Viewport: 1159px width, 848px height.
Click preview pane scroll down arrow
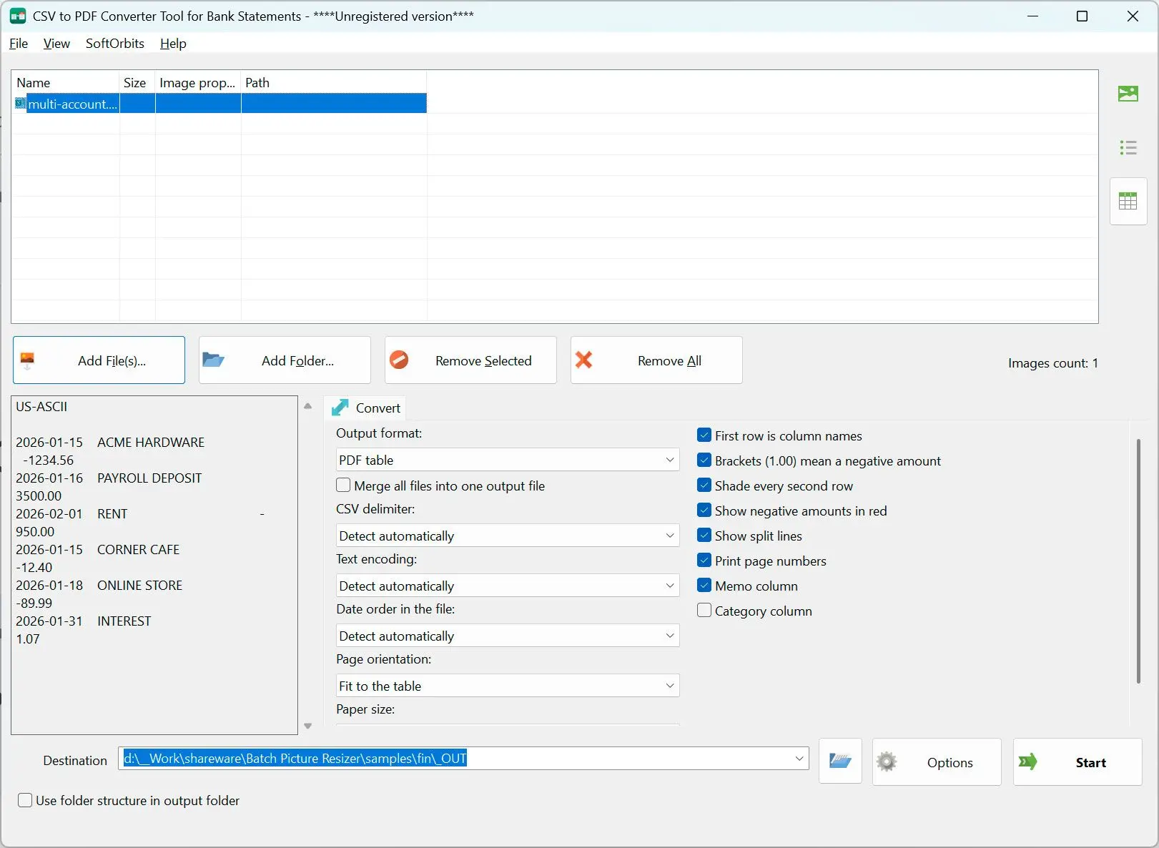tap(308, 726)
